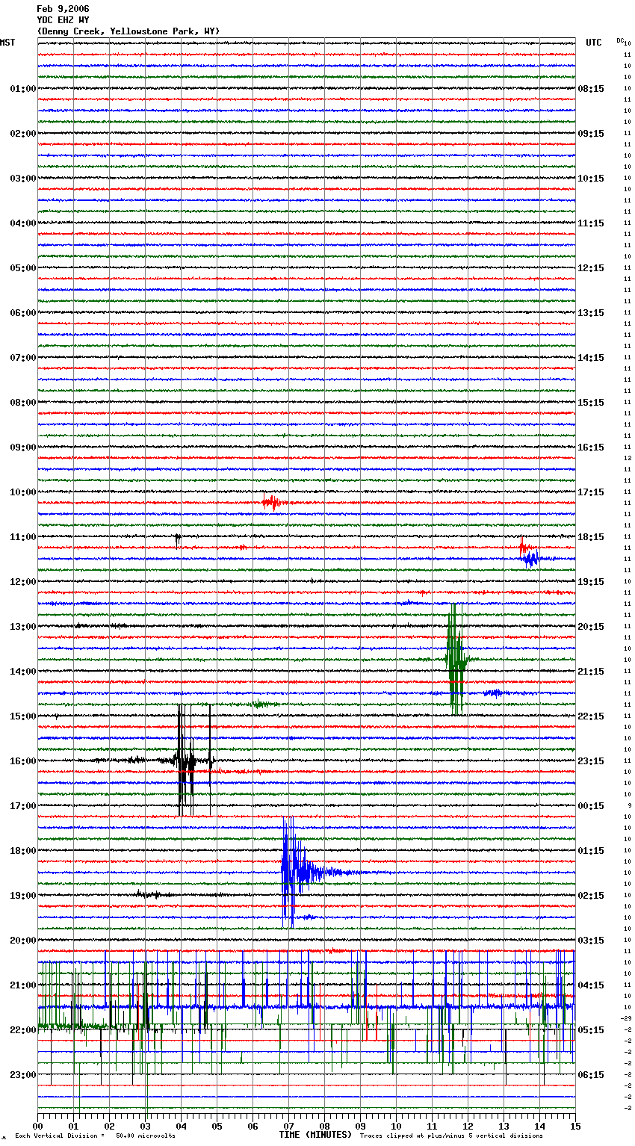Select the '07:00' MST time label
The image size is (635, 1146).
[x=23, y=358]
